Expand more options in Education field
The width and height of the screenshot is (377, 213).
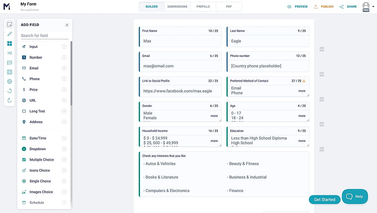tap(302, 141)
